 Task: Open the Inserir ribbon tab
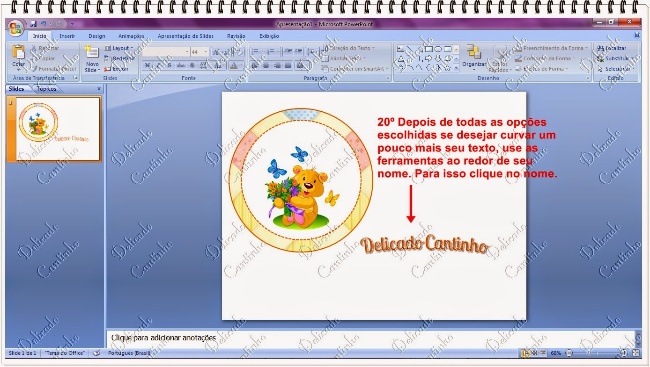67,36
